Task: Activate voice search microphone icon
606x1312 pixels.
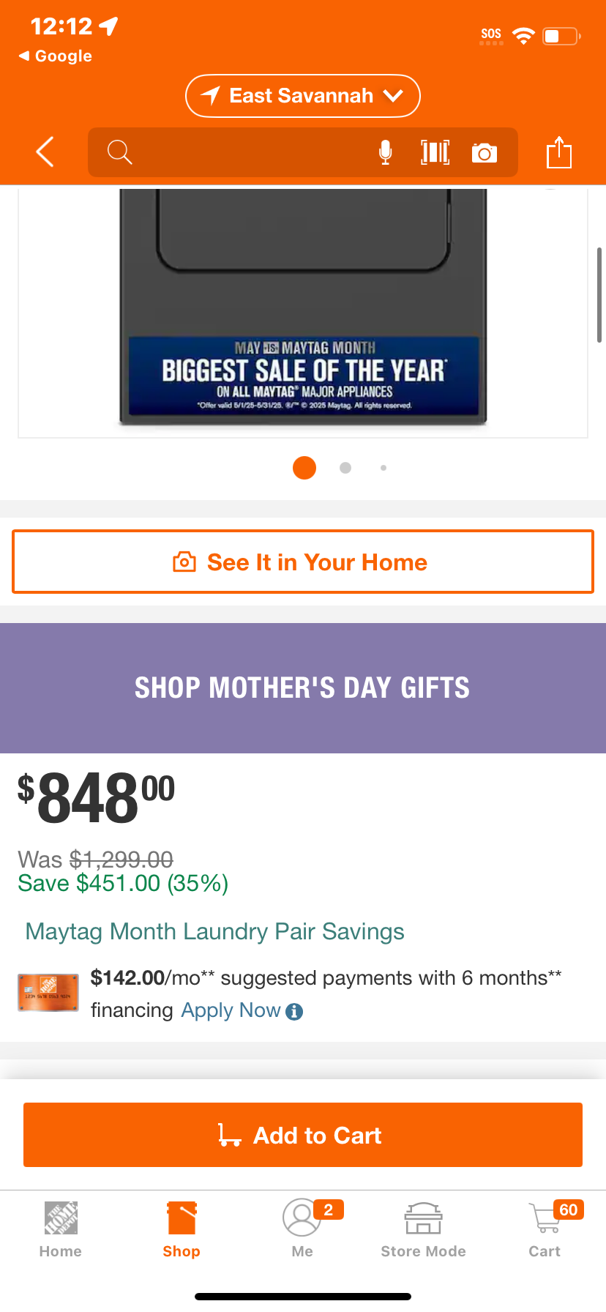Action: [x=385, y=152]
